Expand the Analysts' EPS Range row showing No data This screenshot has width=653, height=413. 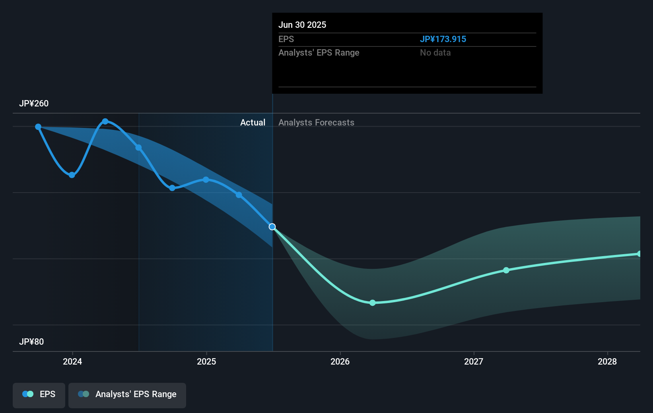(x=319, y=52)
